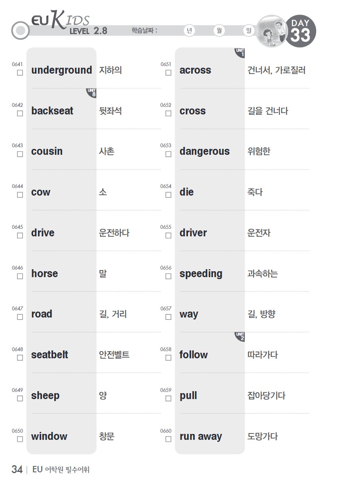Tick the 0648 seatbelt checkbox
The width and height of the screenshot is (338, 483).
(20, 357)
